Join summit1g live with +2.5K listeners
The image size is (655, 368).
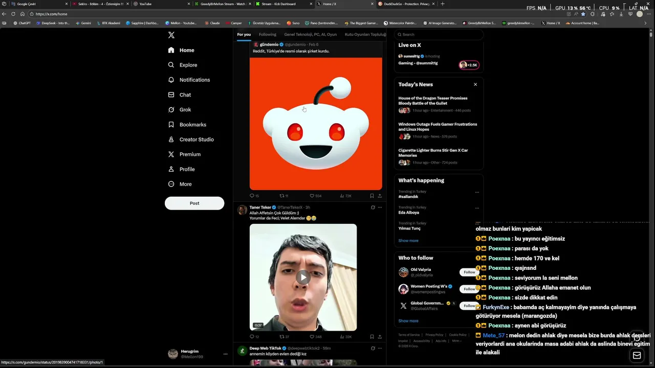469,65
